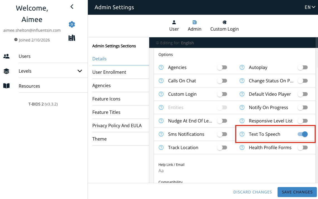Click the Save Changes button
Screen dimensions: 318x199
coord(297,192)
